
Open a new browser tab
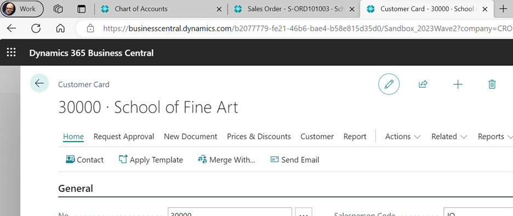504,9
